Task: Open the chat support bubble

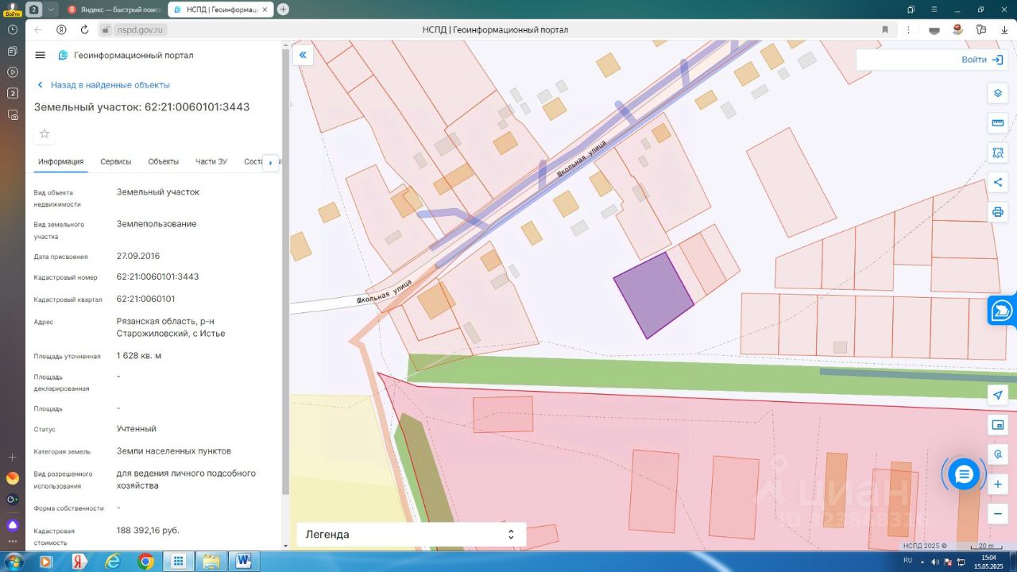Action: pyautogui.click(x=964, y=474)
